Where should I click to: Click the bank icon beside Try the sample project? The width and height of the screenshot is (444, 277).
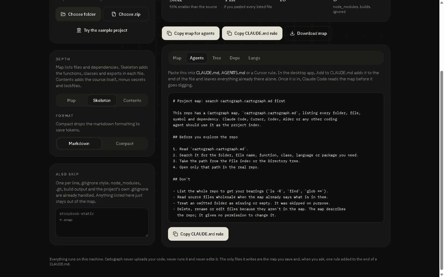79,30
